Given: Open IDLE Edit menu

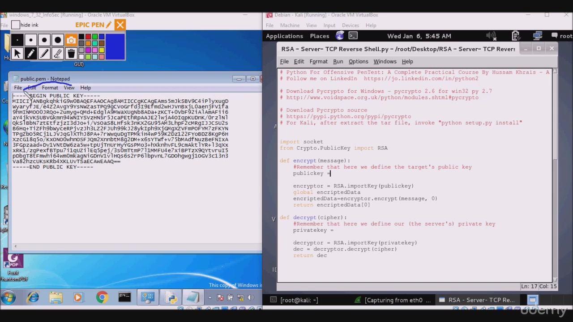Looking at the screenshot, I should click(299, 61).
